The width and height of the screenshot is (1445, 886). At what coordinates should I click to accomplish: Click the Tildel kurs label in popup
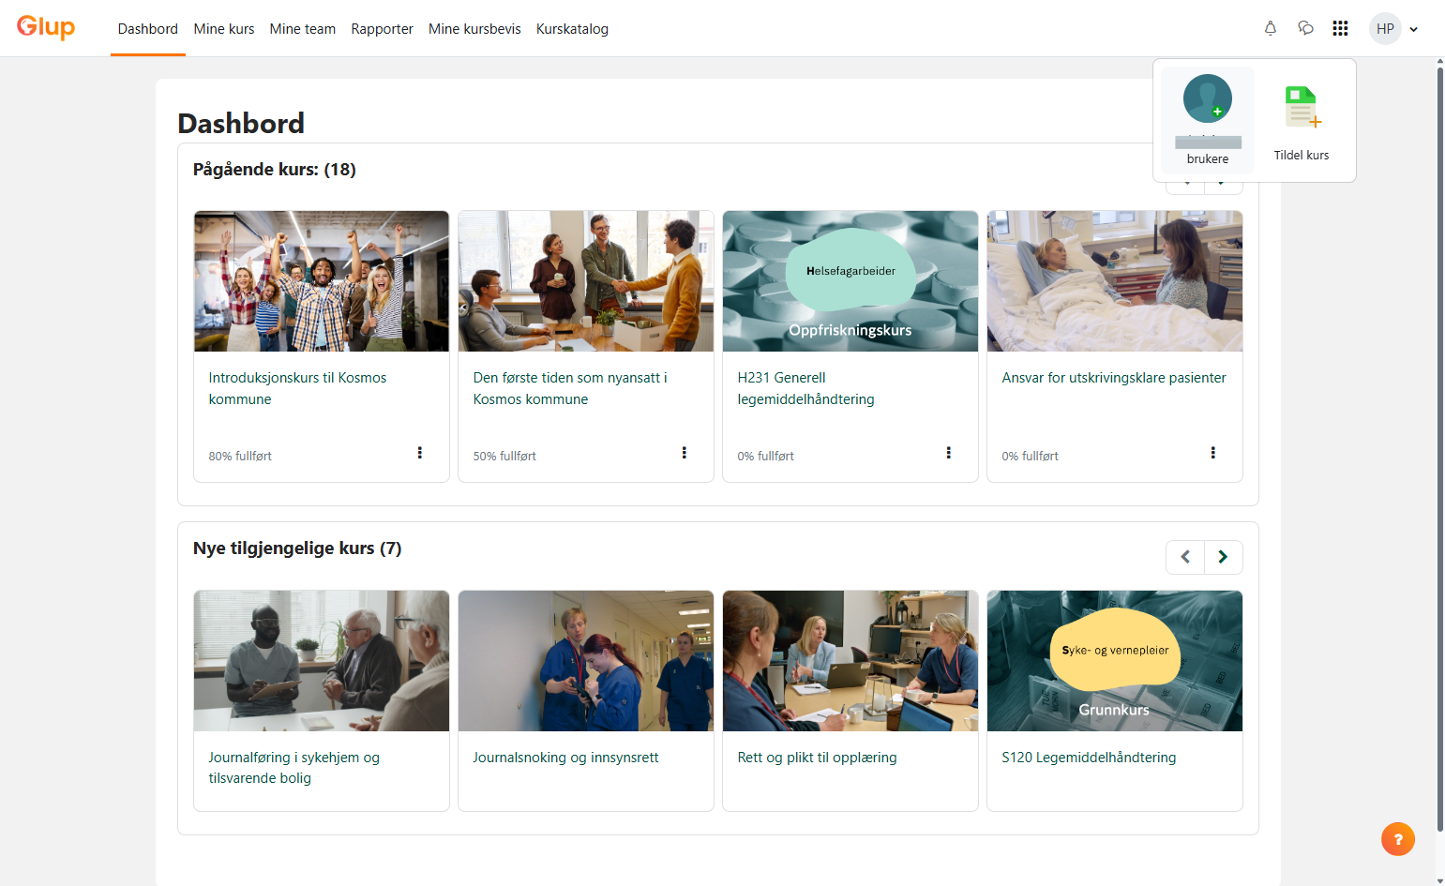tap(1302, 156)
